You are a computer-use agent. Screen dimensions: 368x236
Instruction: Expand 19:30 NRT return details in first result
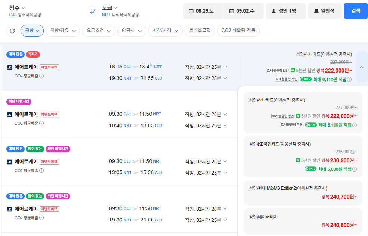[225, 78]
